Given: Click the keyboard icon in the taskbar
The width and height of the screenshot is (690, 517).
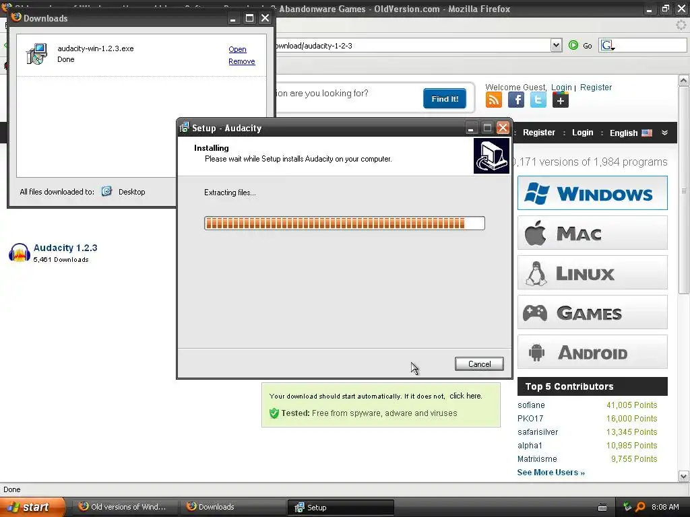Looking at the screenshot, I should click(x=602, y=508).
